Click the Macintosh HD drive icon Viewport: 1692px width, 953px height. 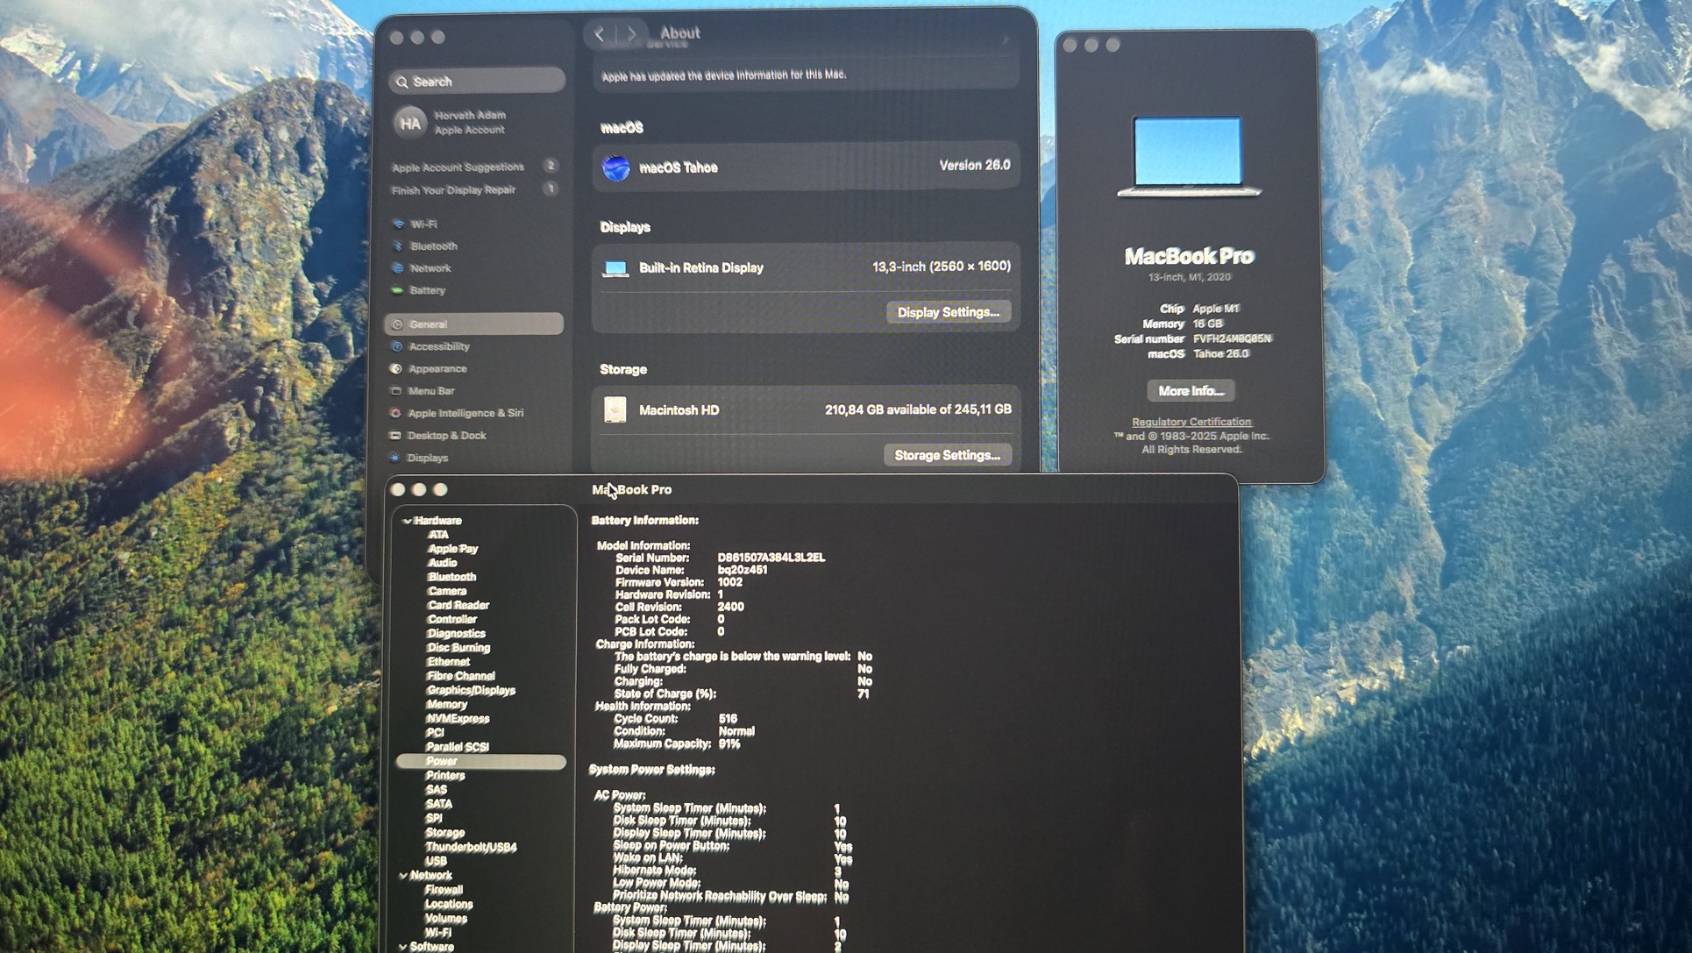[615, 409]
